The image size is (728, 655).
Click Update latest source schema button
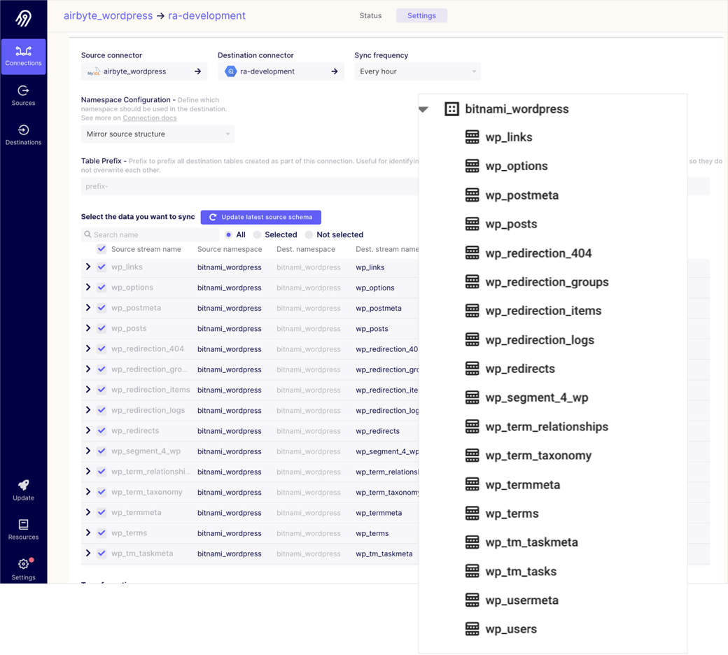(x=260, y=217)
